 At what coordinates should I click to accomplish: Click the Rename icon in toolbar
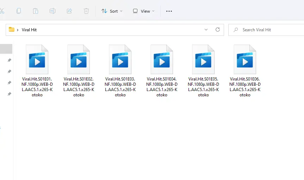click(x=52, y=11)
